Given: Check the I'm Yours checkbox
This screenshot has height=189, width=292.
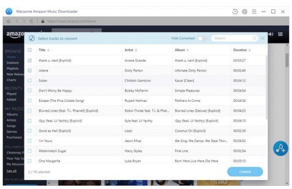Looking at the screenshot, I should click(x=30, y=141).
